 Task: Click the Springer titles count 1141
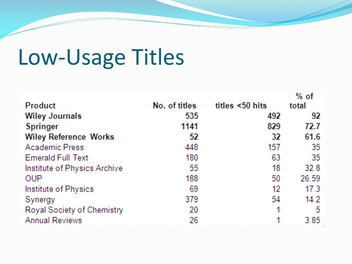click(190, 126)
